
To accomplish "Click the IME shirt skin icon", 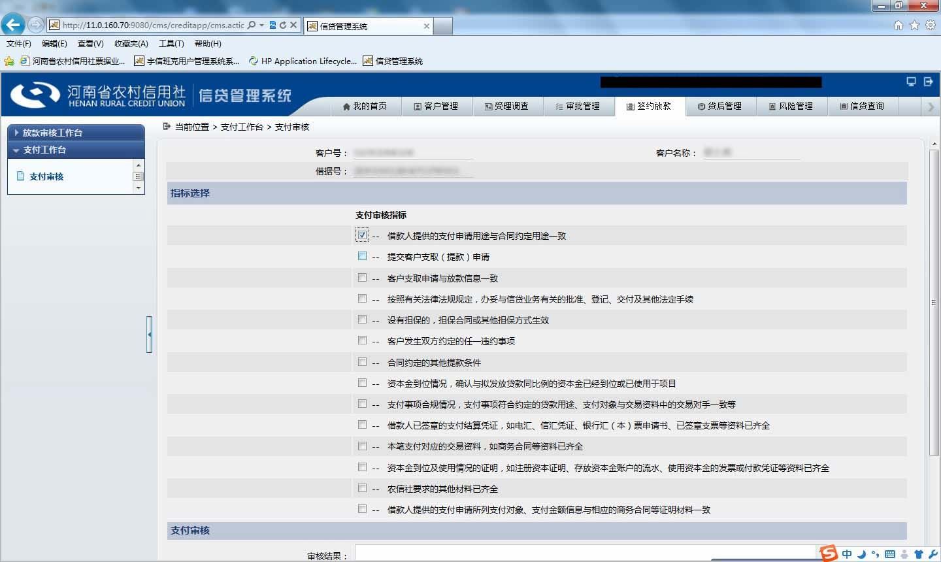I will point(918,554).
